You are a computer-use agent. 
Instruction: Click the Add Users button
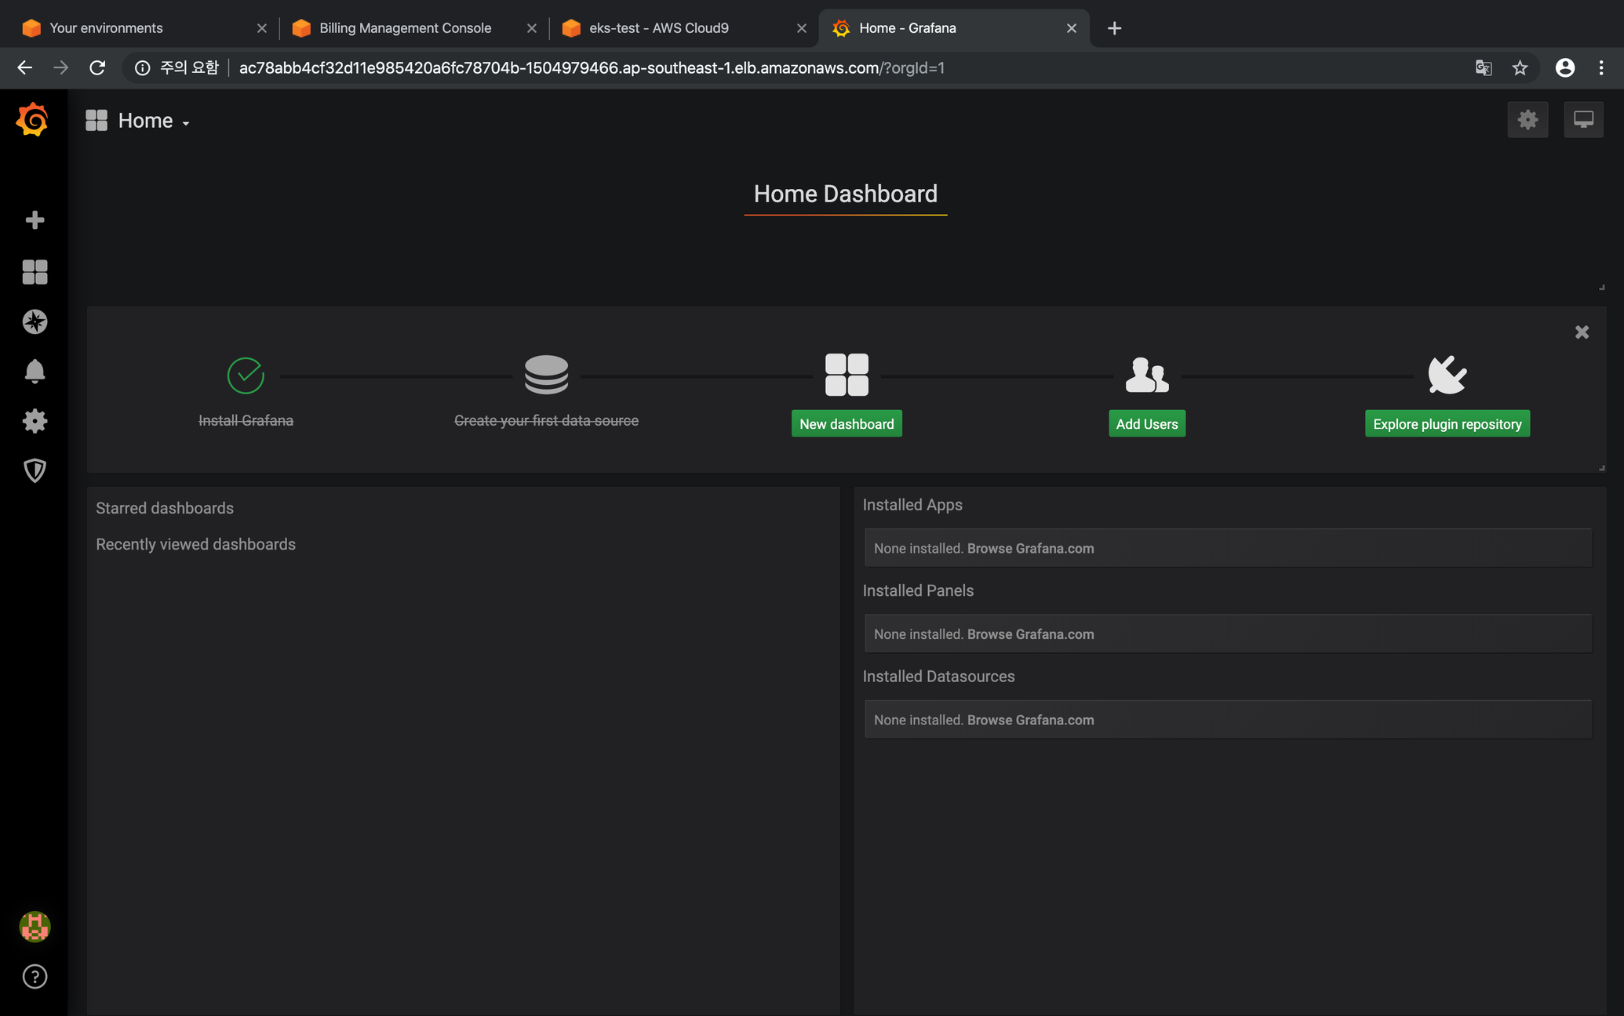click(1146, 424)
